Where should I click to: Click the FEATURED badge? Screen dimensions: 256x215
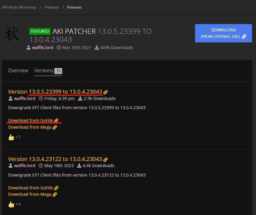(x=40, y=31)
